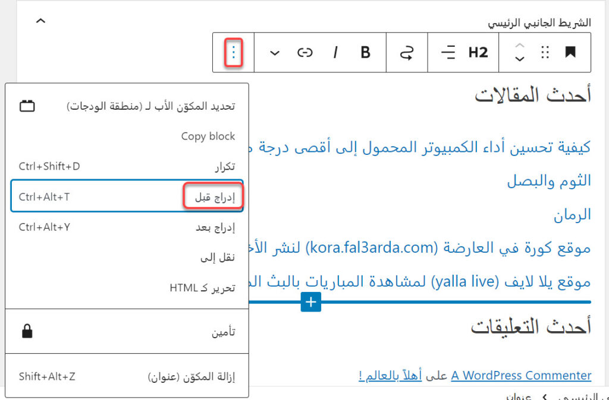Click the 'الشريط الجانبي الرئيسي' title
This screenshot has width=609, height=400.
pos(539,23)
